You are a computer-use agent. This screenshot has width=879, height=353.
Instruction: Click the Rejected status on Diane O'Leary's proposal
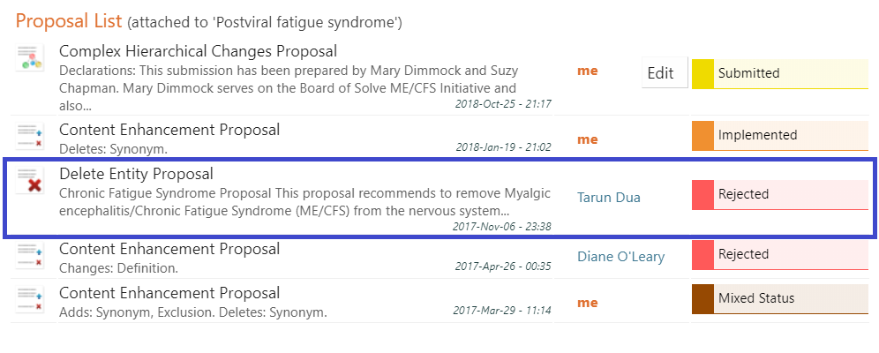click(x=743, y=254)
